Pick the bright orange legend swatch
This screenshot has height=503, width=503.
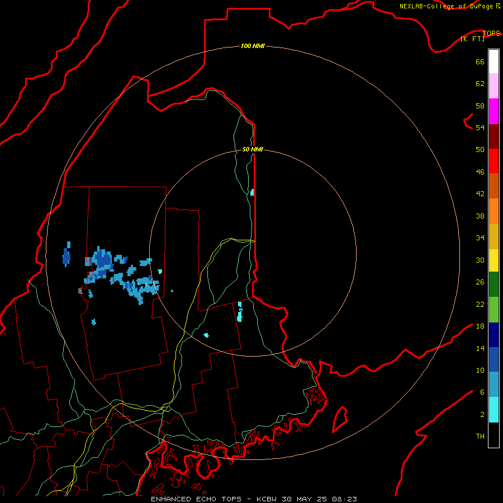(x=493, y=211)
